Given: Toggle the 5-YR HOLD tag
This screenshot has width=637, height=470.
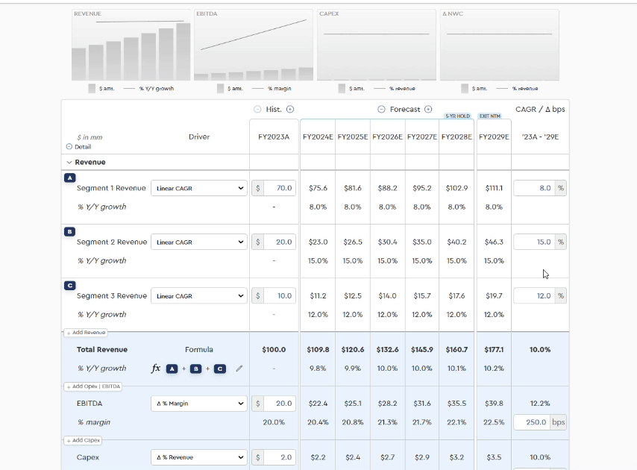Looking at the screenshot, I should click(456, 116).
